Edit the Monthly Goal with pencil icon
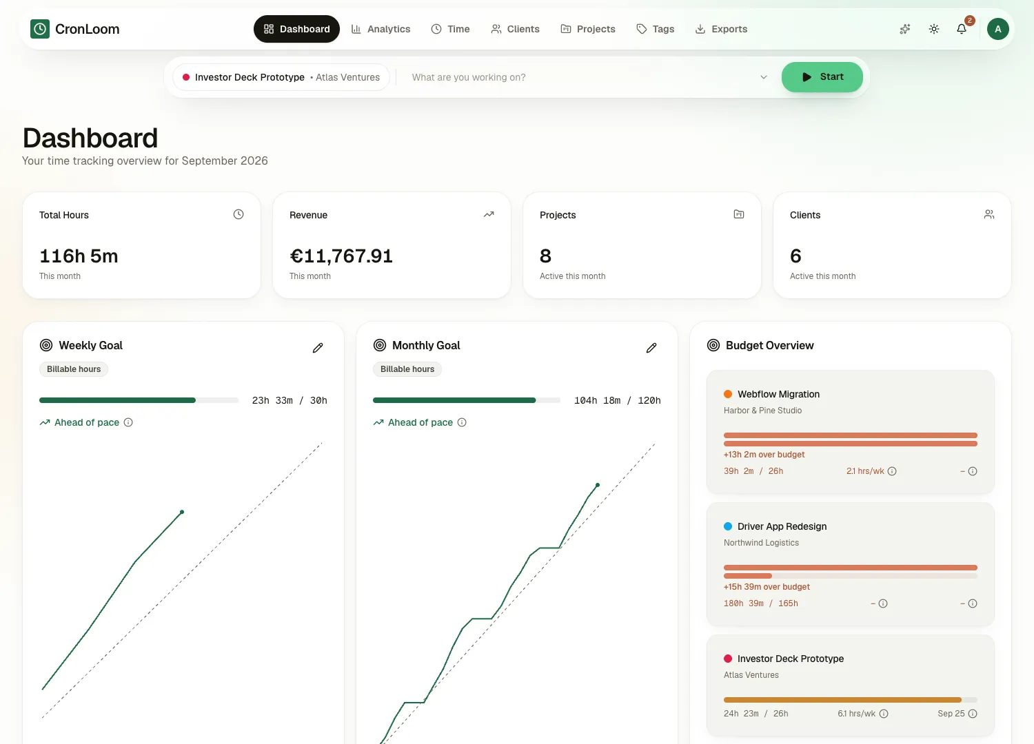The width and height of the screenshot is (1034, 744). click(651, 348)
